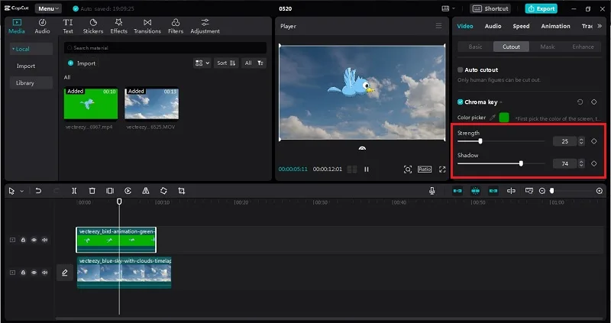611x323 pixels.
Task: Click in the Search material field
Action: pyautogui.click(x=165, y=47)
